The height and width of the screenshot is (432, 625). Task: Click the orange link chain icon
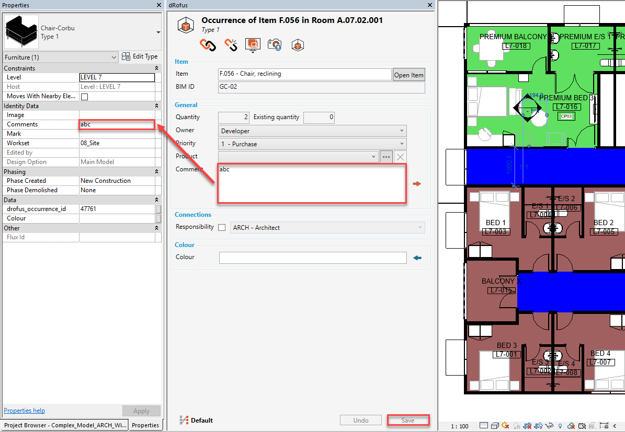208,45
